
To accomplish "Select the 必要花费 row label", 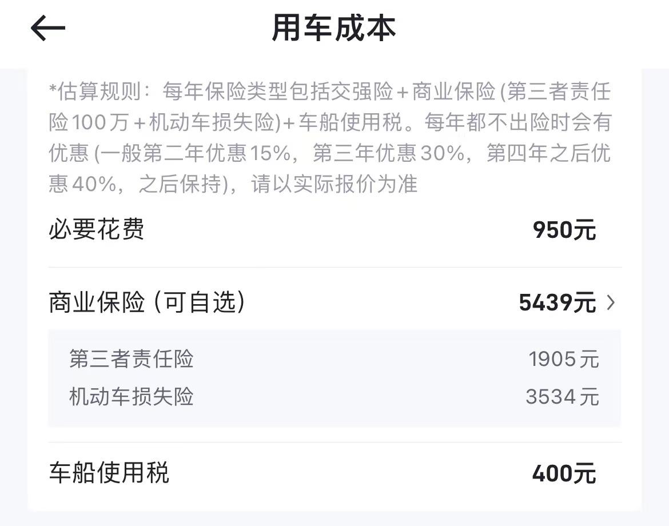I will 96,230.
